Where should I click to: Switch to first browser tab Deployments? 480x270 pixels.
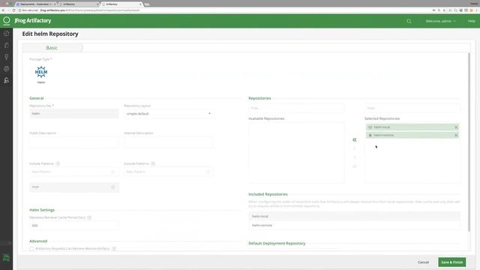click(36, 4)
